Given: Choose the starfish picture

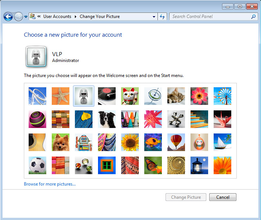Looking at the screenshot, I should (61, 96).
